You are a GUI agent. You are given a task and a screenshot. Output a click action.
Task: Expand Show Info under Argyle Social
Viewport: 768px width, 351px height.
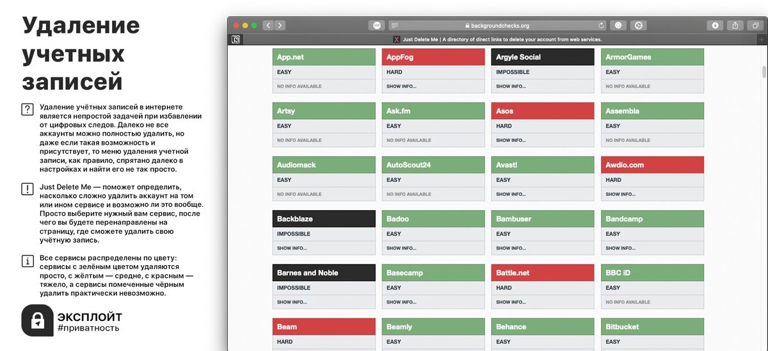[511, 86]
